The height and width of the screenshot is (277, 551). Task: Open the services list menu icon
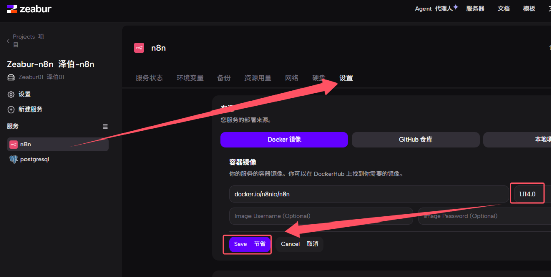[x=105, y=127]
